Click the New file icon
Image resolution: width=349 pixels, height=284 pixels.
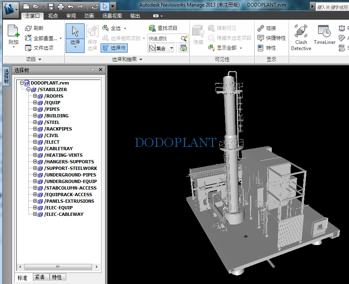point(26,7)
